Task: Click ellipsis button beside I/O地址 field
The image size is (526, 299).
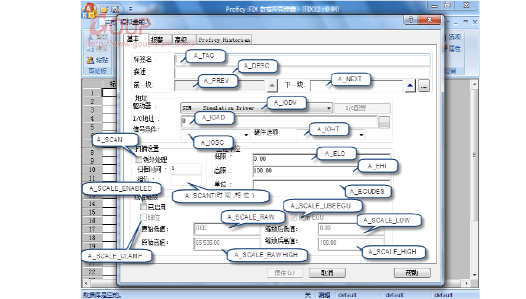Action: tap(384, 122)
